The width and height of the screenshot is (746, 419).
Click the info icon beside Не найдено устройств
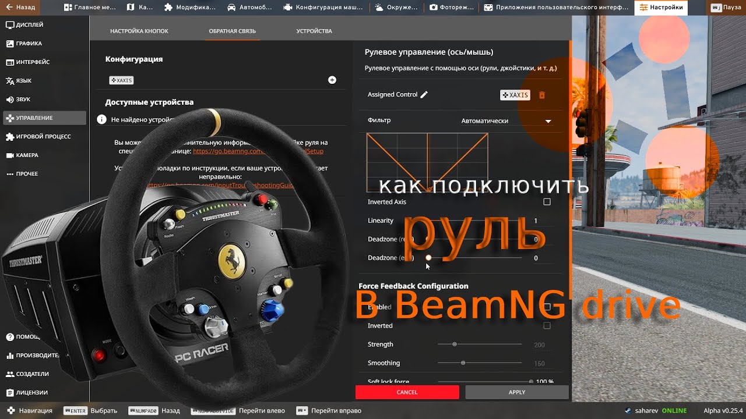(x=101, y=119)
